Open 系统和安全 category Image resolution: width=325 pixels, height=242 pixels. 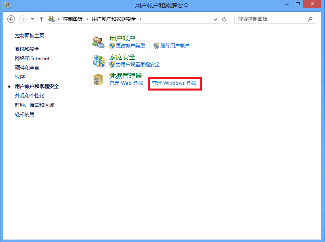(x=27, y=49)
